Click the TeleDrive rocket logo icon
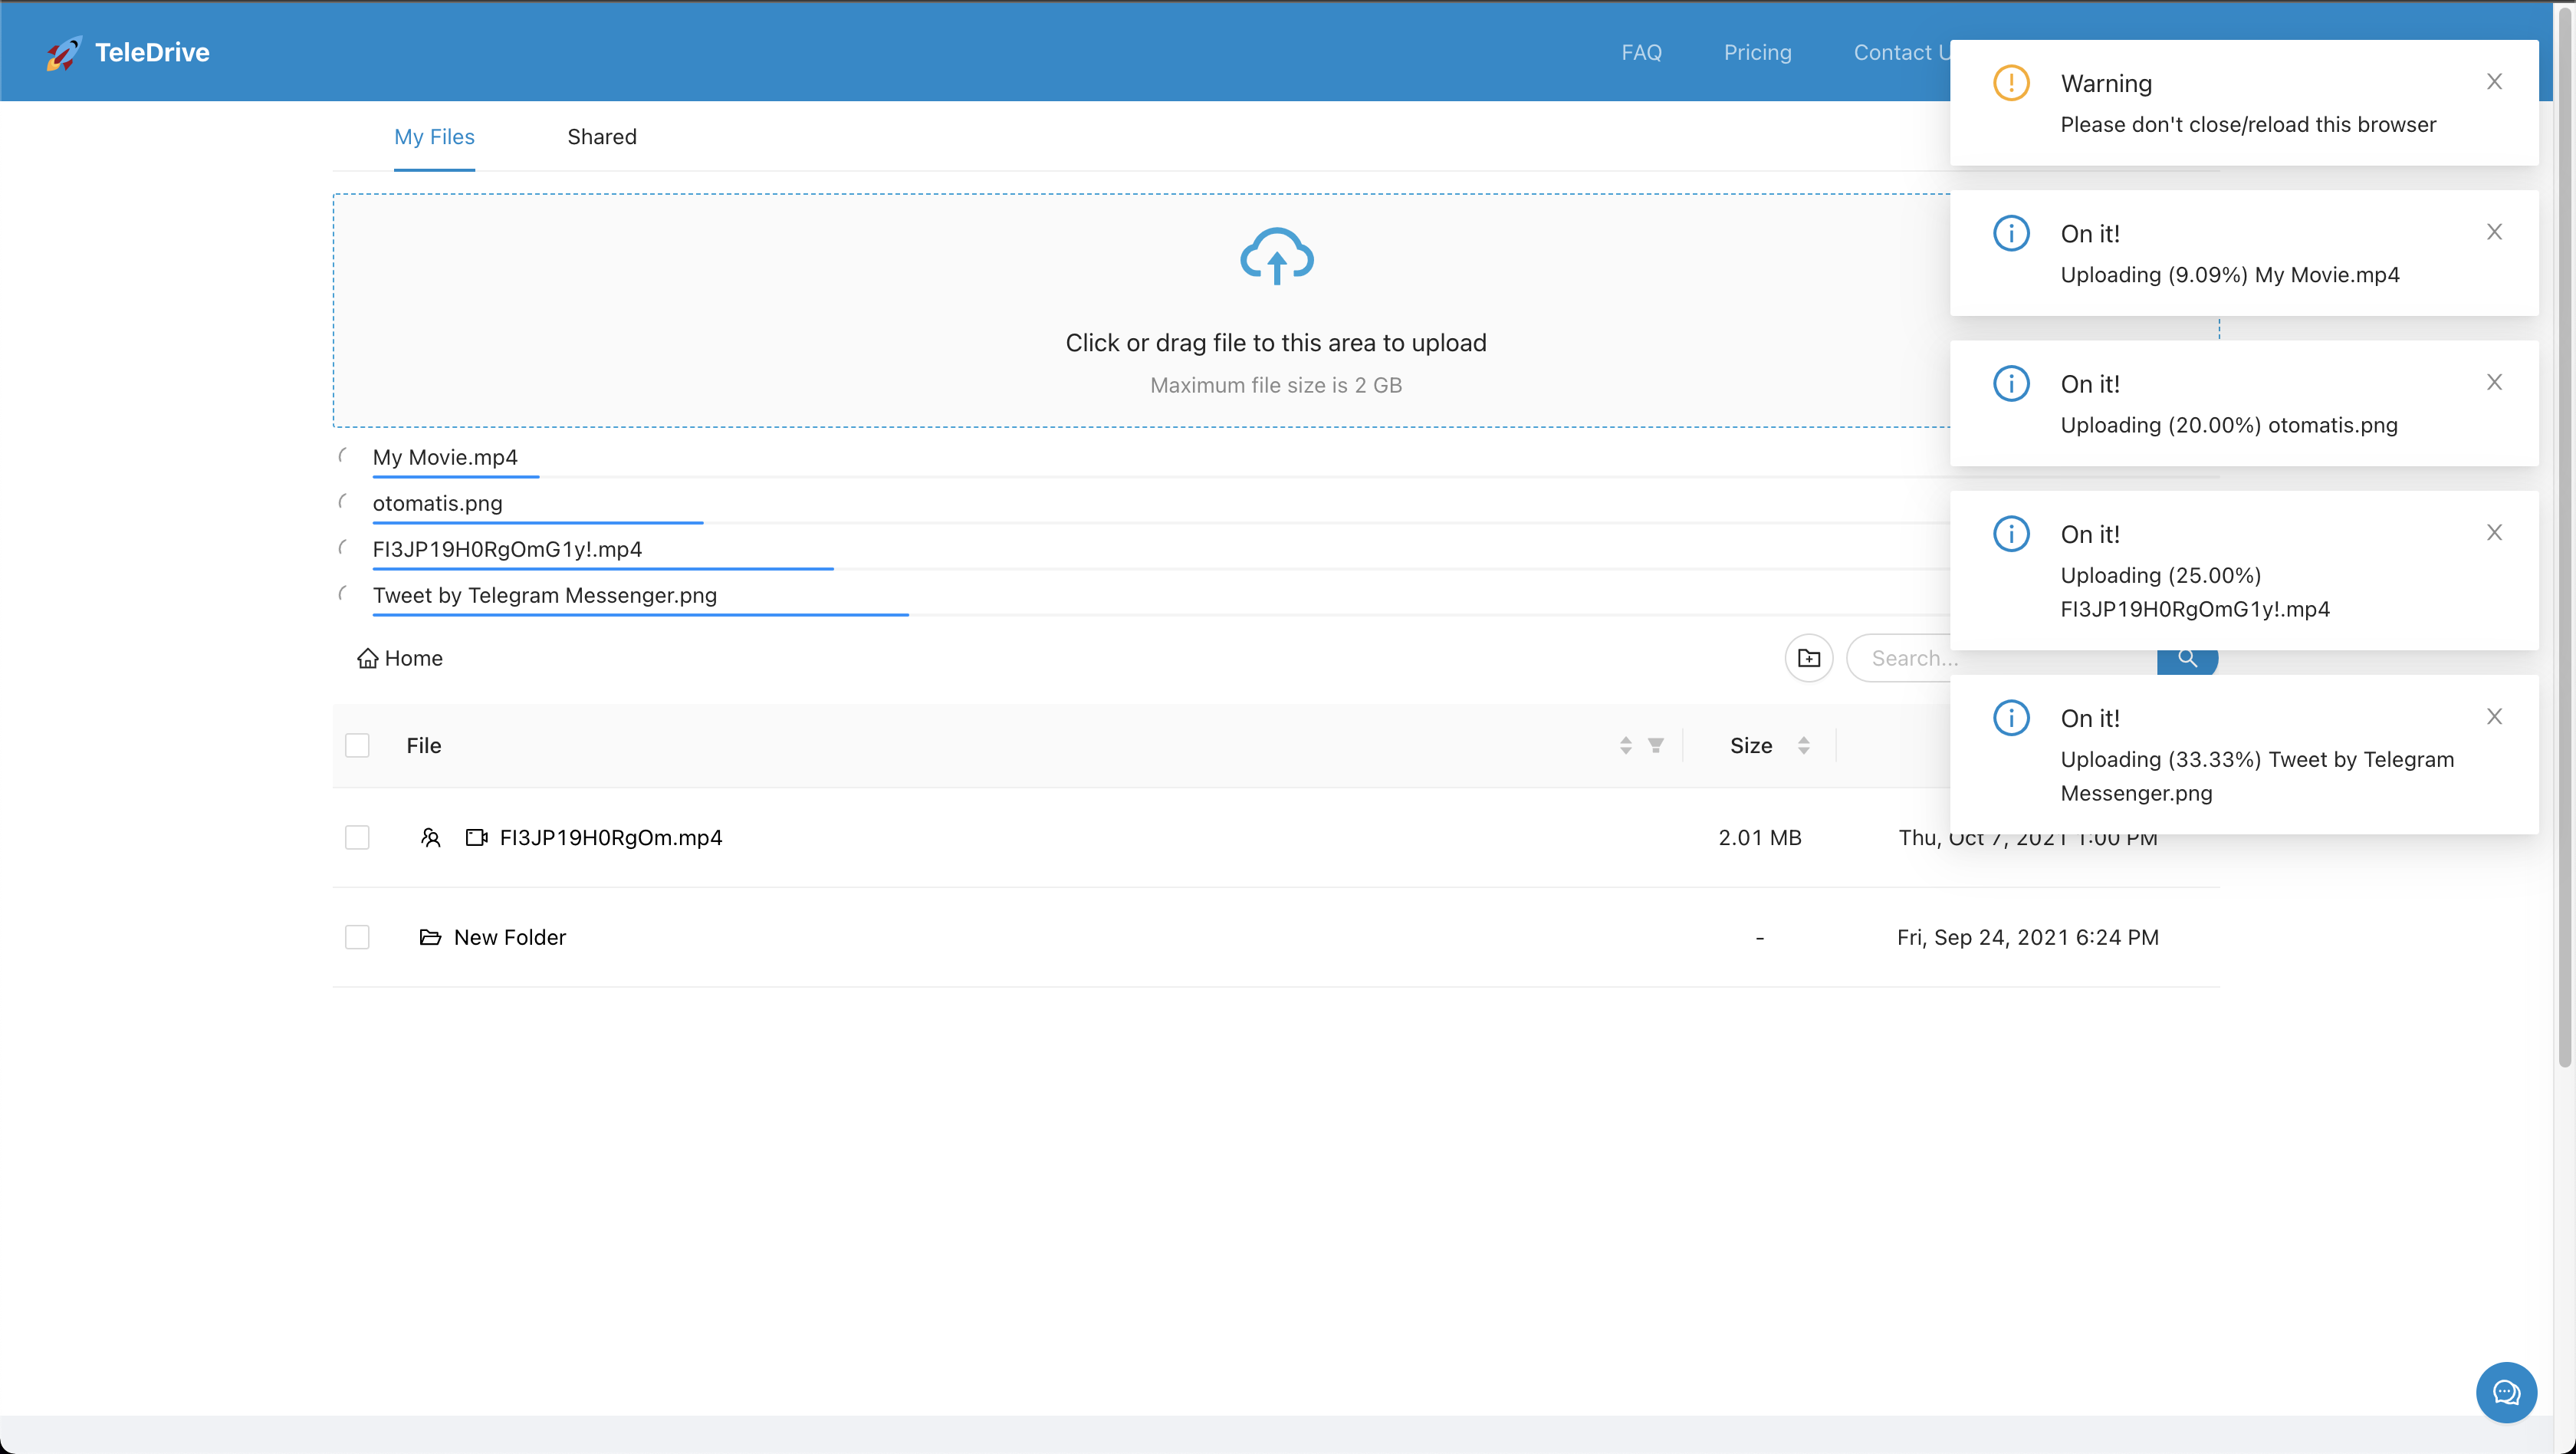Image resolution: width=2576 pixels, height=1454 pixels. point(63,53)
